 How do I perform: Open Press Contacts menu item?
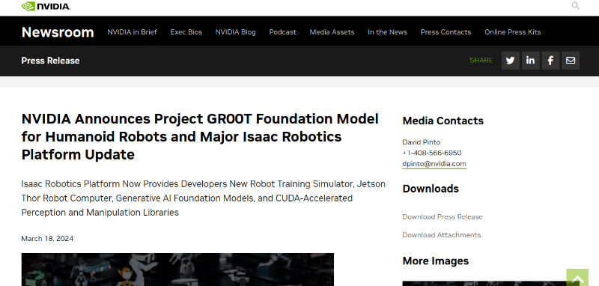click(446, 32)
